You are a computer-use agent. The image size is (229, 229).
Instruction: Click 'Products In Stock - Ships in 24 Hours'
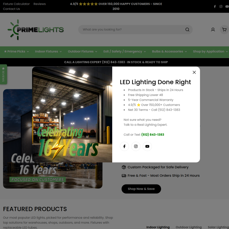155,90
